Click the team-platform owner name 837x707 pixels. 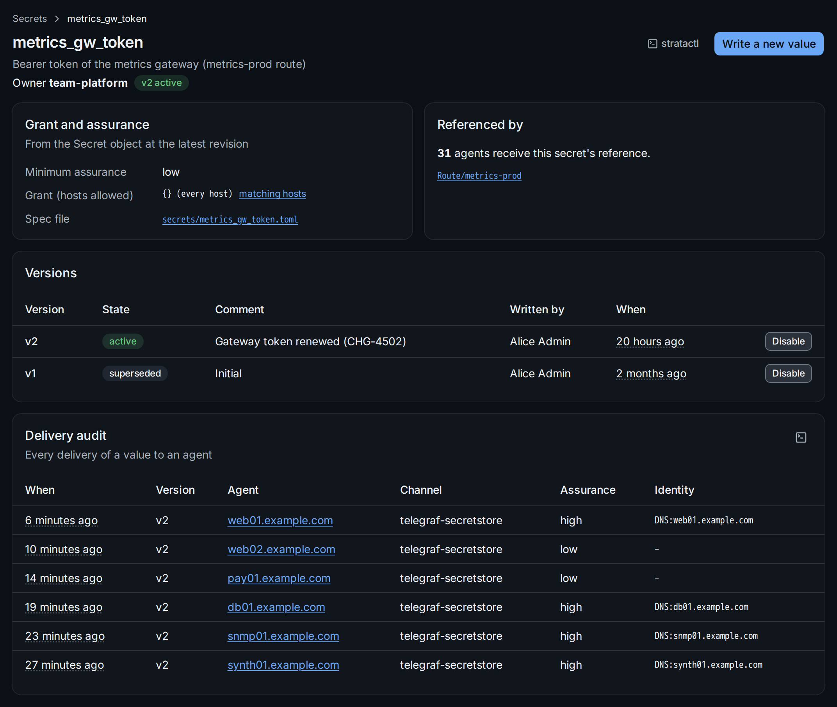point(88,83)
